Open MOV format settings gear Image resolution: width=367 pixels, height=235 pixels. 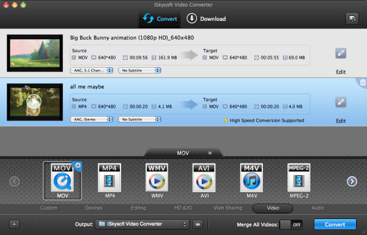[x=78, y=166]
